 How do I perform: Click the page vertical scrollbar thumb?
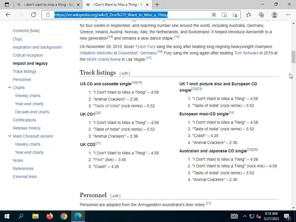[x=293, y=57]
